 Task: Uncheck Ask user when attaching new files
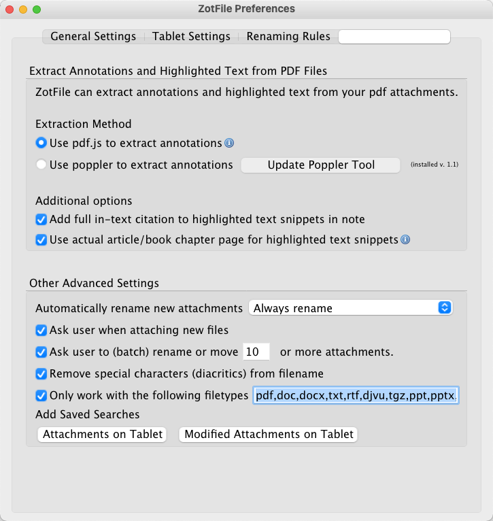tap(41, 331)
